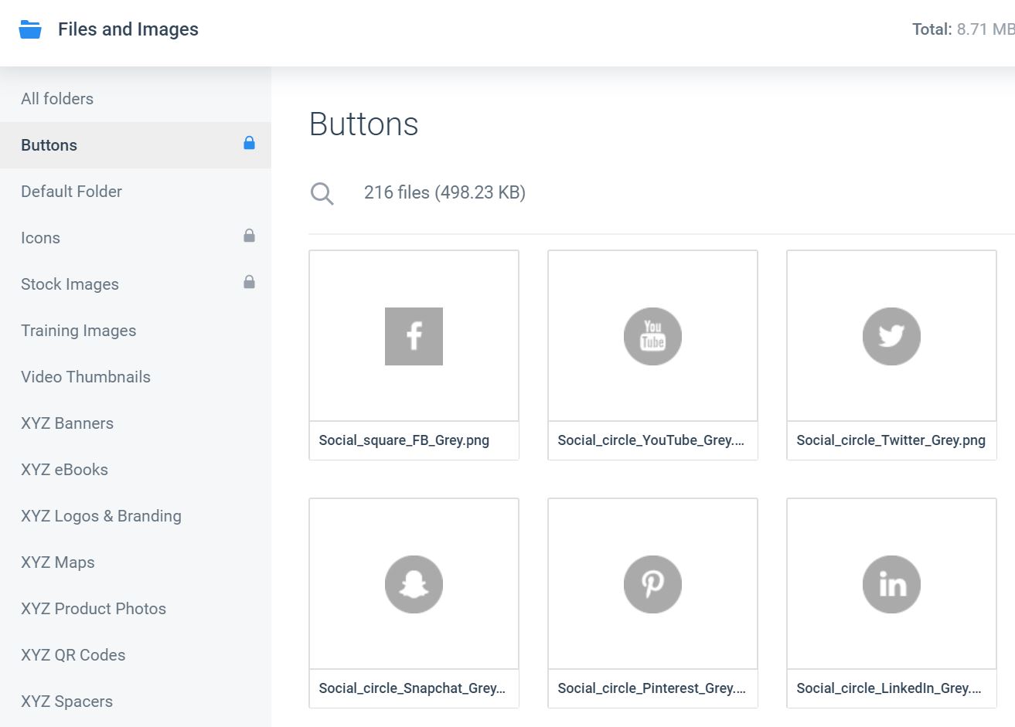The height and width of the screenshot is (727, 1015).
Task: Open the XYZ Banners folder
Action: pos(135,423)
